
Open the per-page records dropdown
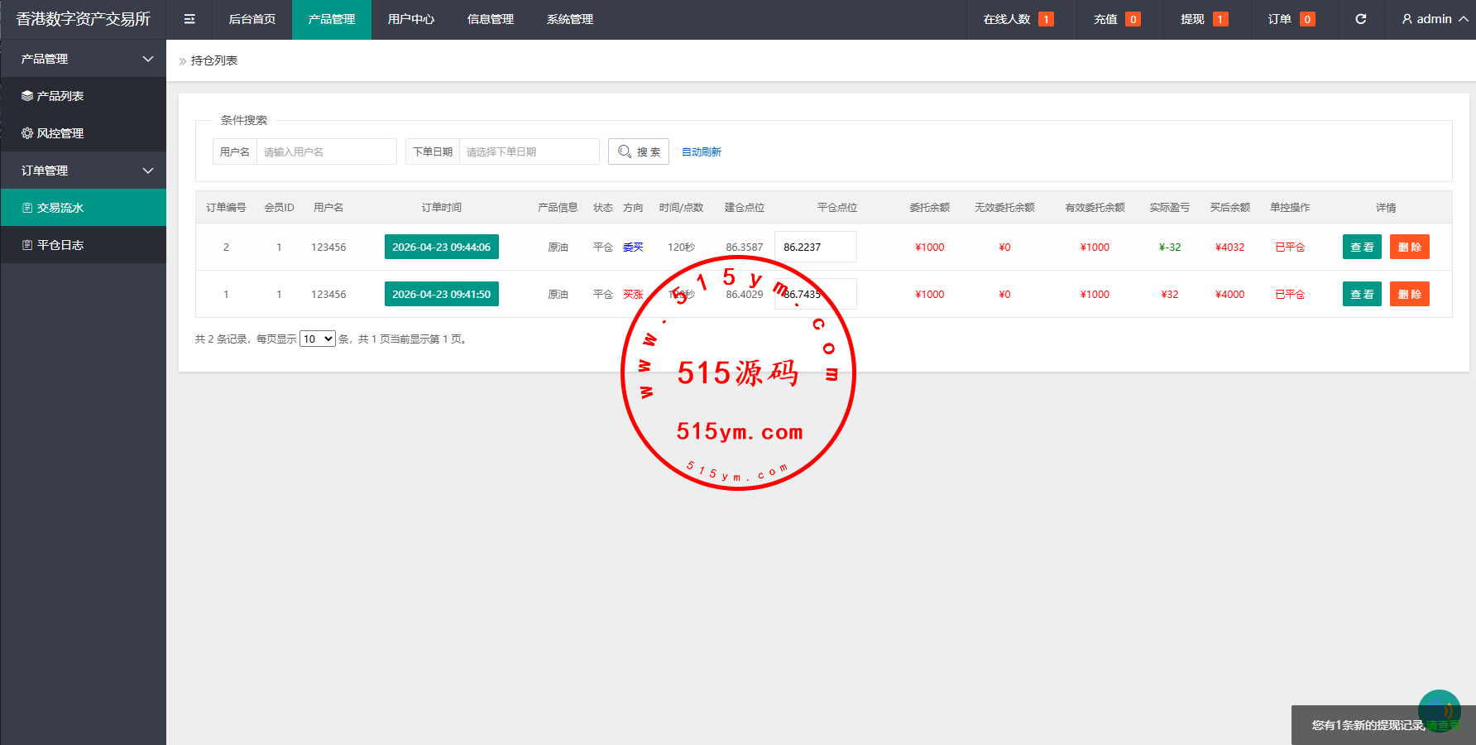click(317, 339)
